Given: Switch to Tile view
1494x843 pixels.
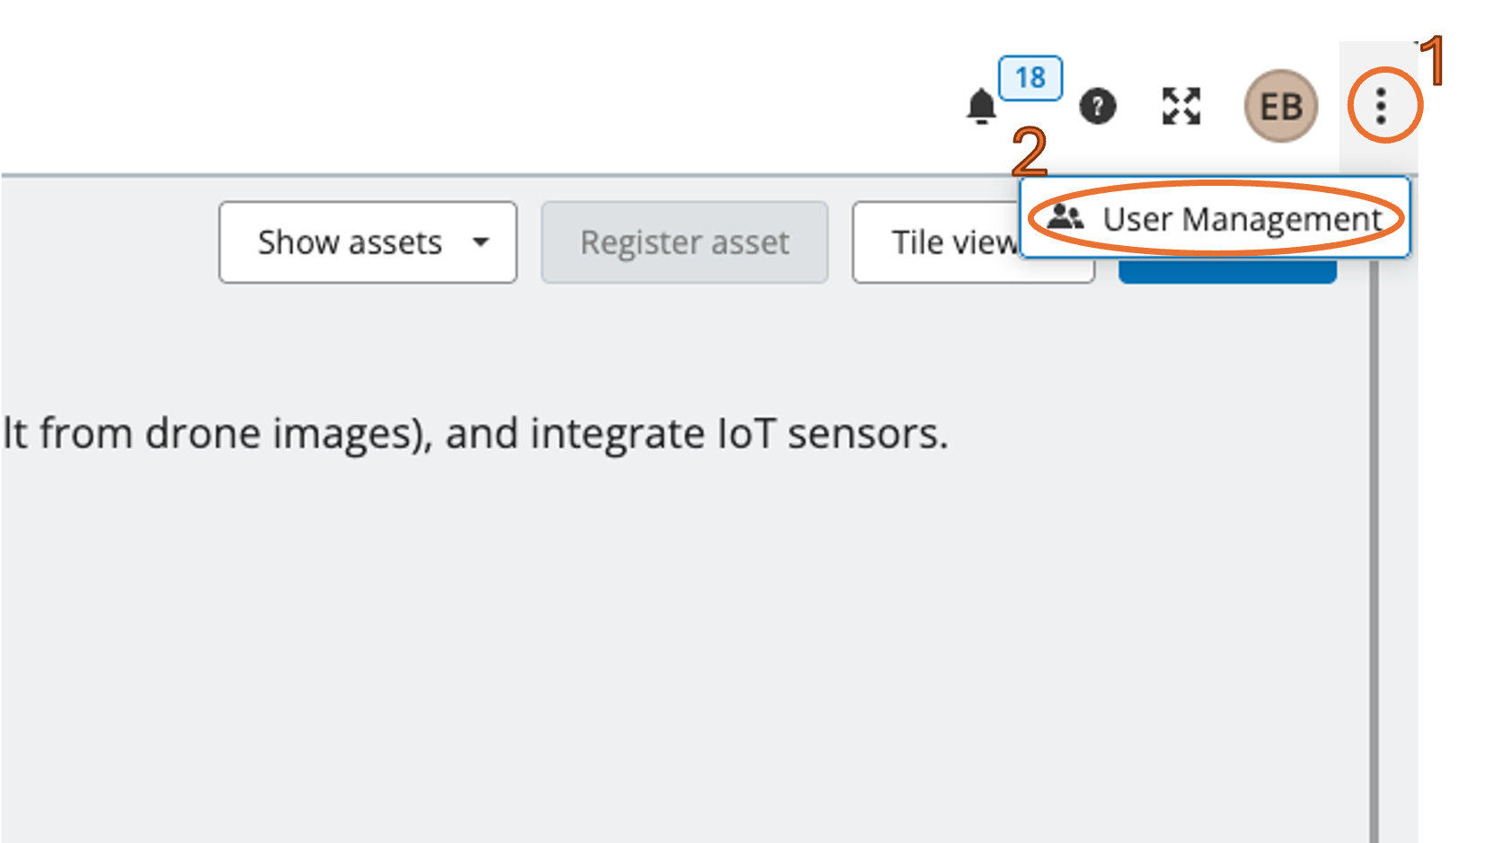Looking at the screenshot, I should click(954, 241).
